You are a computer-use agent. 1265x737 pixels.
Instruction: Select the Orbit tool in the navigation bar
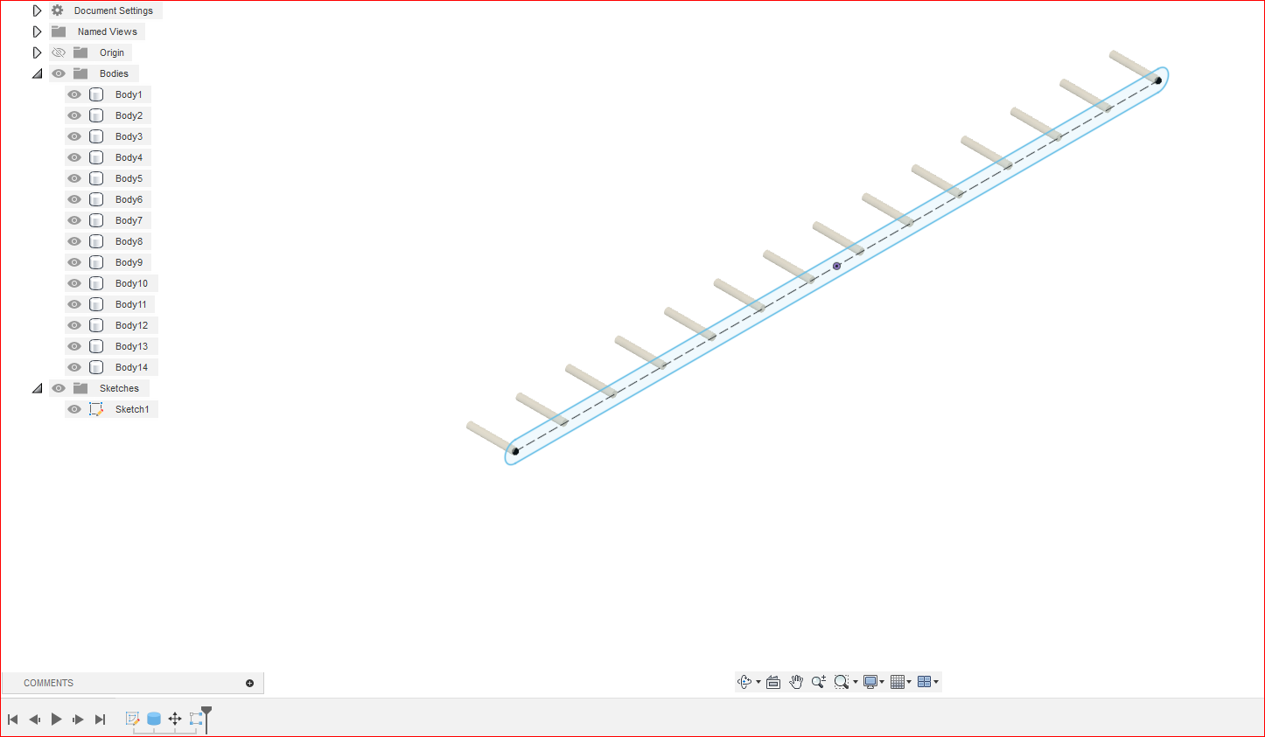pos(745,682)
